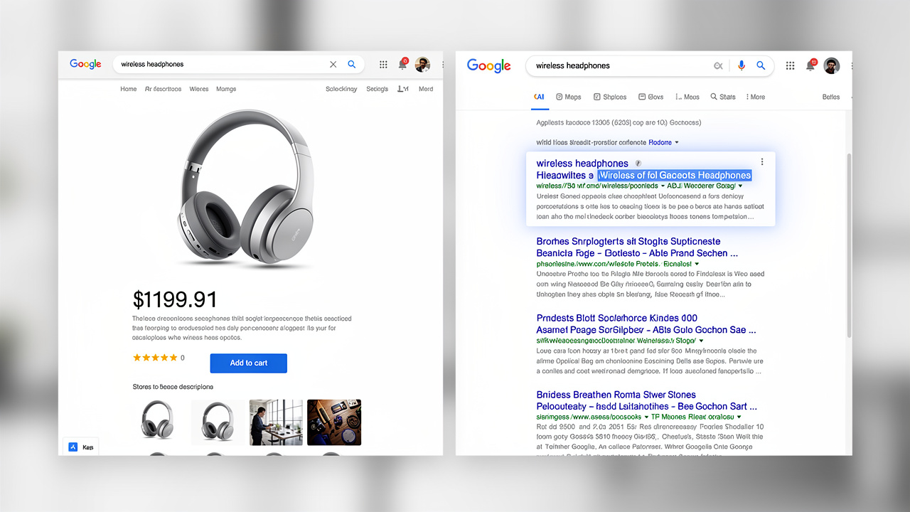Screen dimensions: 910x512
Task: Click the five-star rating
Action: (x=155, y=358)
